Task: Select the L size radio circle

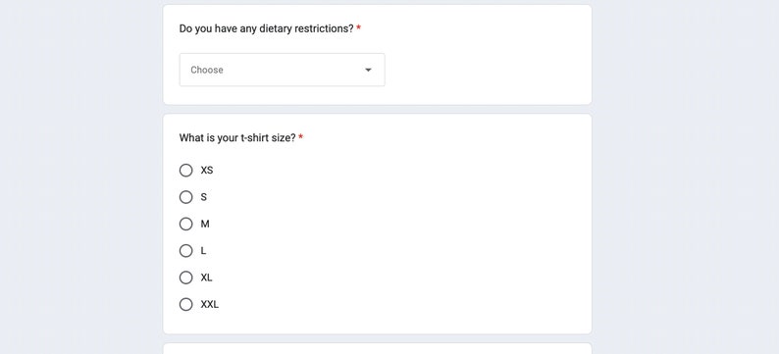Action: tap(185, 251)
